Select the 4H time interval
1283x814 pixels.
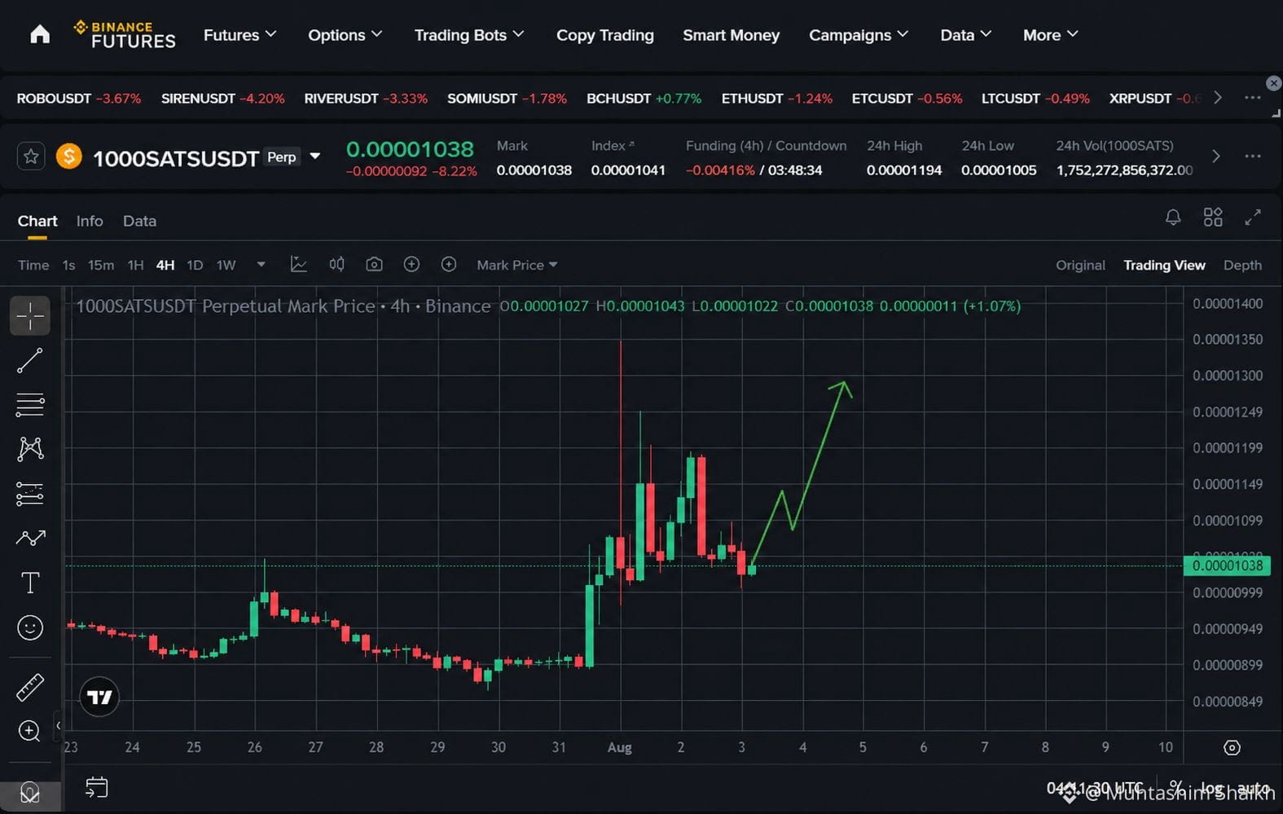[165, 265]
